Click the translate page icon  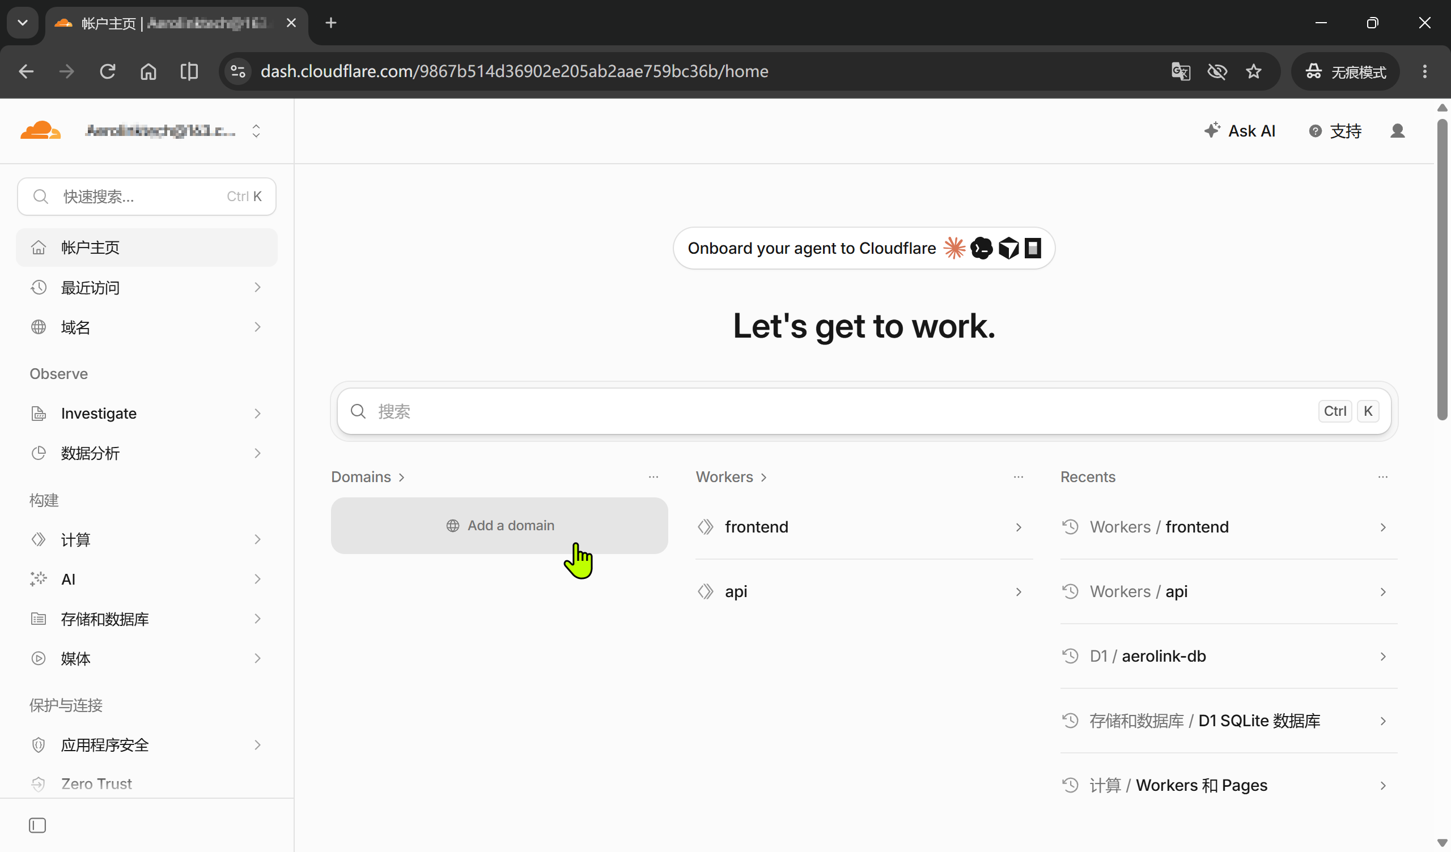[1181, 71]
